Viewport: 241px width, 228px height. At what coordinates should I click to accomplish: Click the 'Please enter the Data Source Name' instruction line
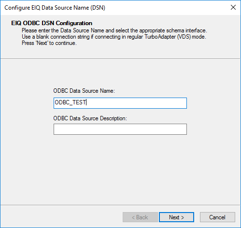point(114,30)
